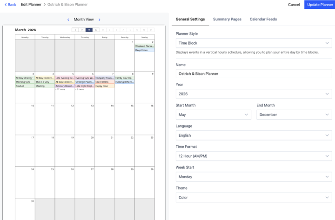Image resolution: width=335 pixels, height=220 pixels.
Task: Click the '+ 17 more' link on March 5
Action: pyautogui.click(x=60, y=89)
